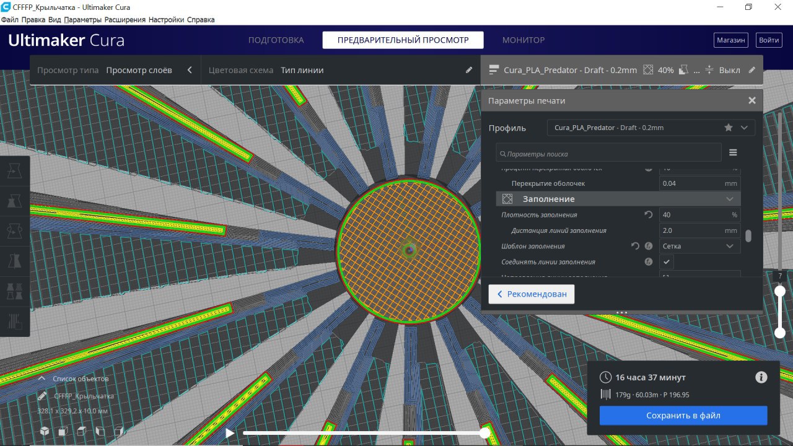Edit the color scheme with pencil icon
The height and width of the screenshot is (446, 793).
(x=469, y=70)
